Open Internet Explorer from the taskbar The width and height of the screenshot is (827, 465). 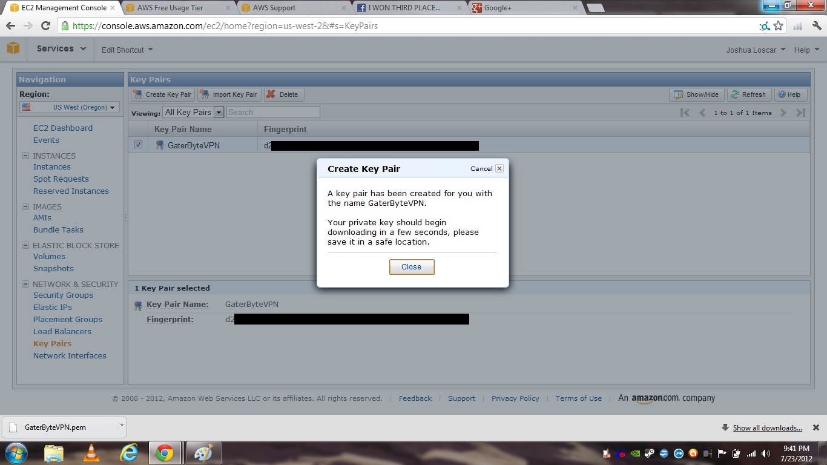(x=128, y=453)
